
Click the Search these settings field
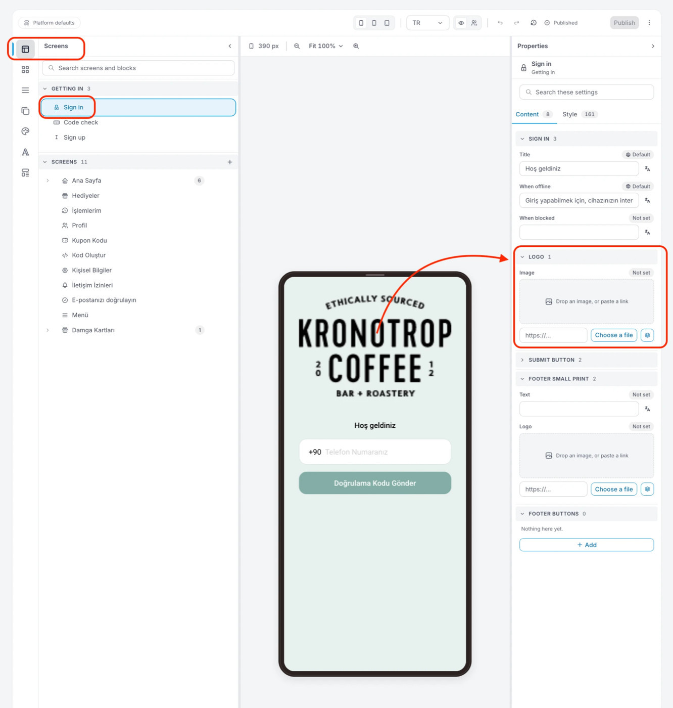tap(587, 92)
